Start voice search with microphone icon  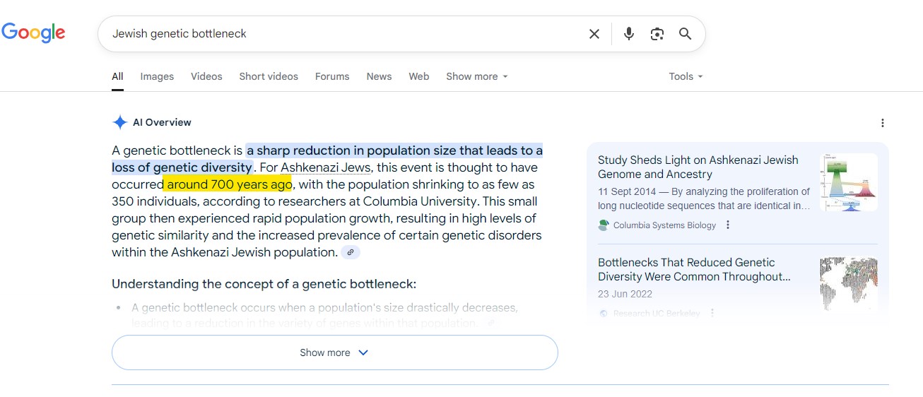[x=629, y=34]
